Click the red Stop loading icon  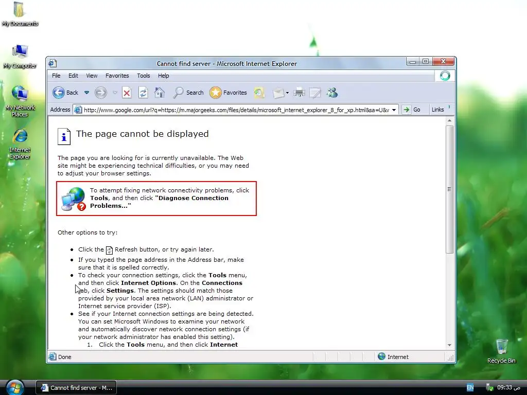pyautogui.click(x=127, y=93)
